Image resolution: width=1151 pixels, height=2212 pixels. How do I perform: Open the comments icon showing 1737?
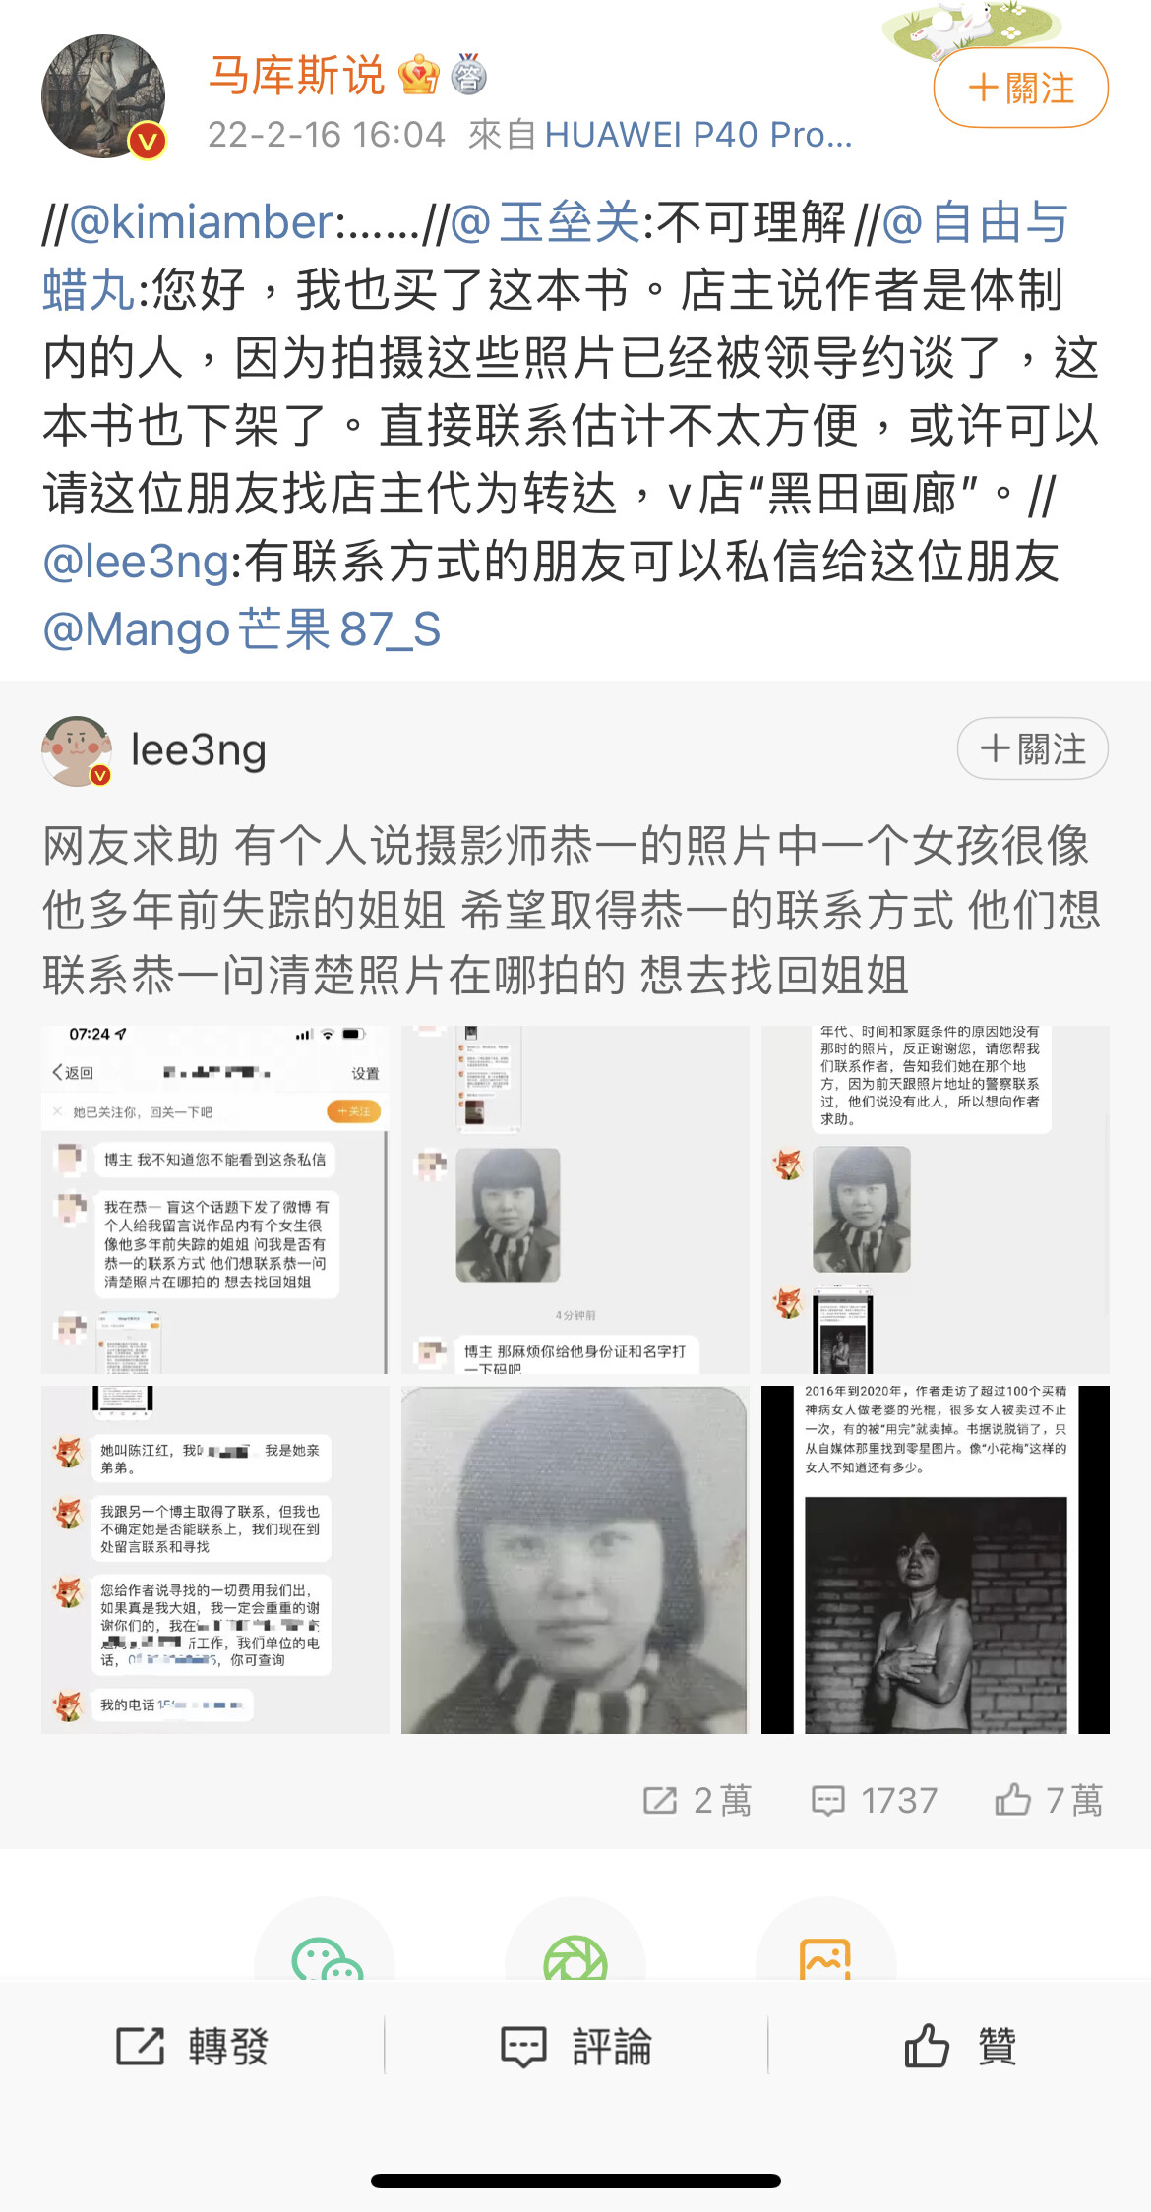pyautogui.click(x=827, y=1801)
